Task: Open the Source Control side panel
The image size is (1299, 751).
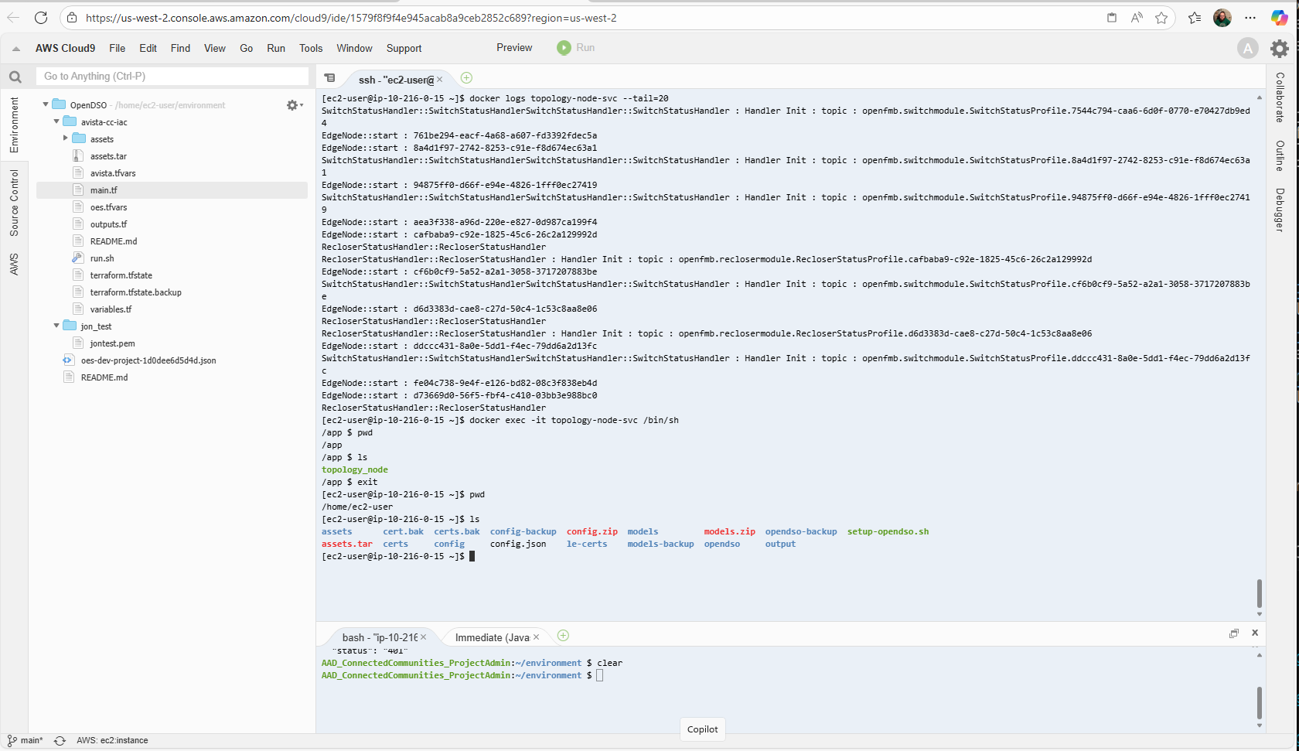Action: pos(14,203)
